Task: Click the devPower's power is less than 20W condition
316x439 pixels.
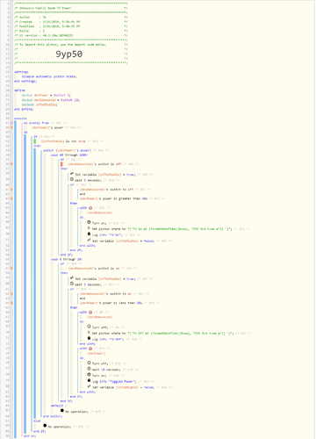Action: point(111,303)
